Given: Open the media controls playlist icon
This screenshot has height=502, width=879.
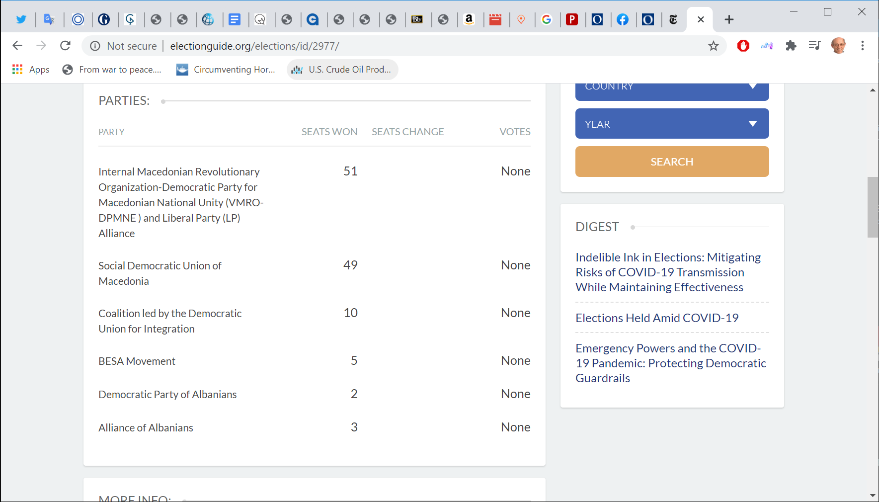Looking at the screenshot, I should 814,46.
